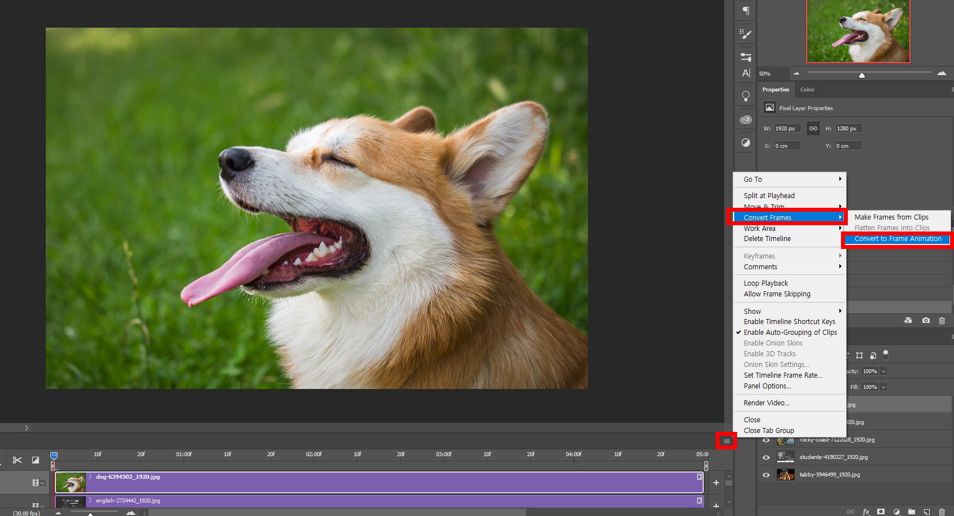Open the Brush Settings panel icon
The image size is (954, 516).
(746, 34)
